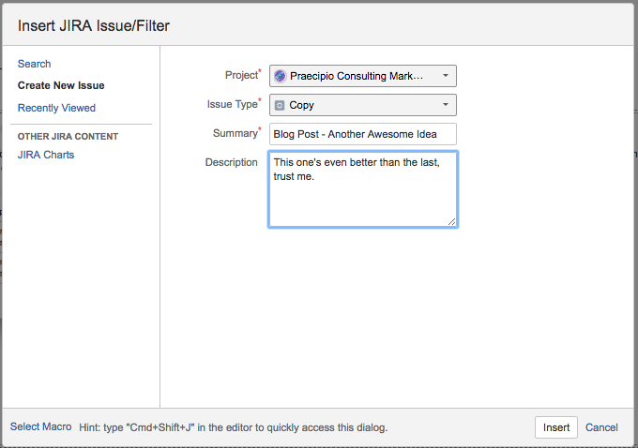Cancel the Insert JIRA Issue dialog
Viewport: 638px width, 448px height.
[x=601, y=427]
